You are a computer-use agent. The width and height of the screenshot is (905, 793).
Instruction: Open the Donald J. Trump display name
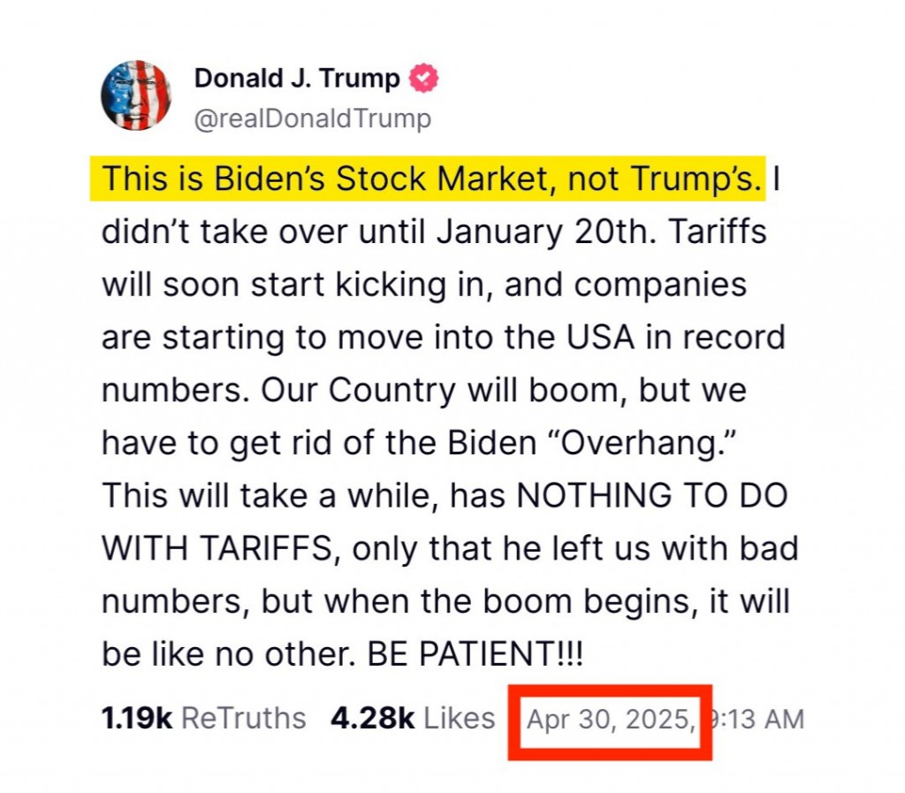tap(297, 78)
